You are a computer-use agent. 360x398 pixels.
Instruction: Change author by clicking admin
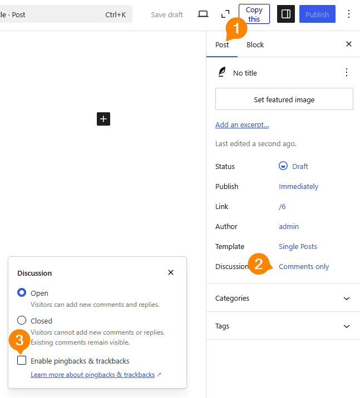coord(289,226)
